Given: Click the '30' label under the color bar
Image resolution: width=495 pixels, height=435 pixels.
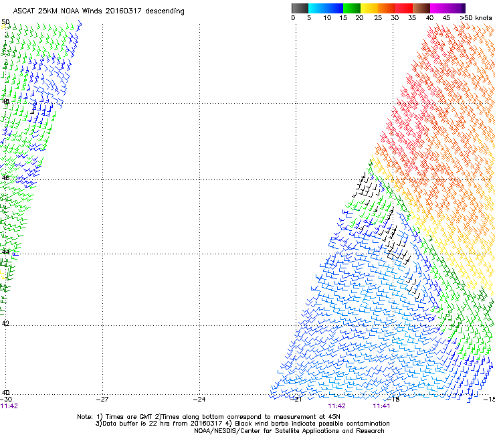Looking at the screenshot, I should pos(395,18).
